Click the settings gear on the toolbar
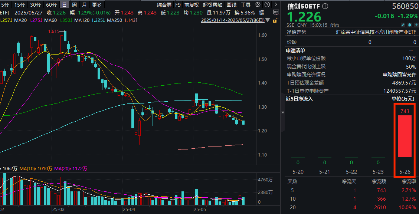The height and width of the screenshot is (214, 419). (x=258, y=4)
